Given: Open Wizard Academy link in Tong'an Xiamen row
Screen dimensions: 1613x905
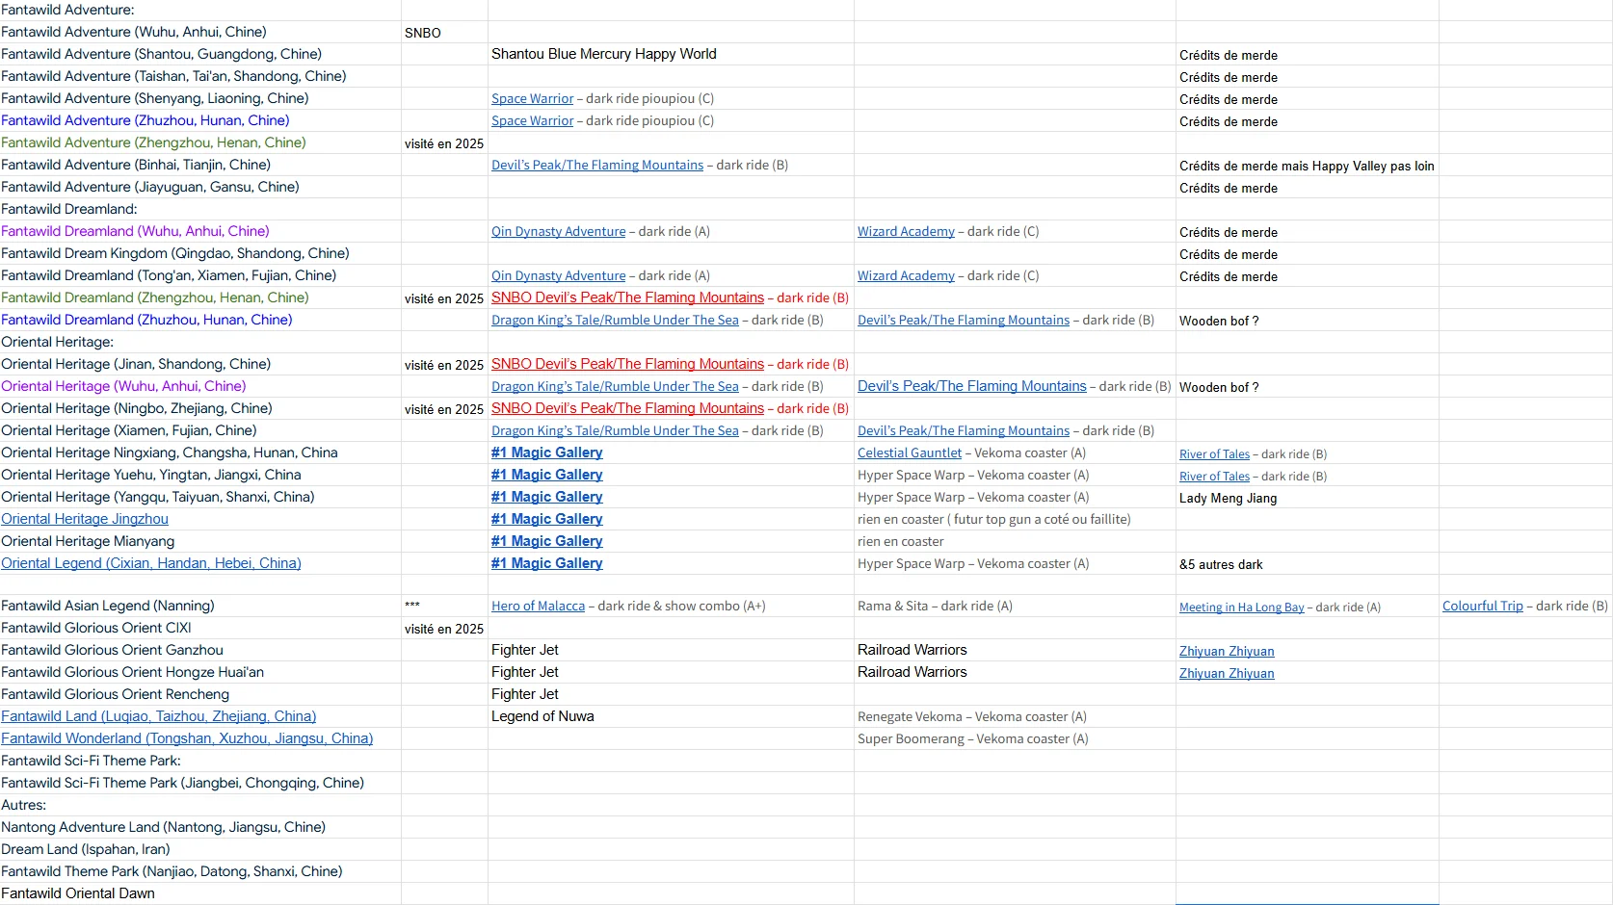Looking at the screenshot, I should coord(906,275).
